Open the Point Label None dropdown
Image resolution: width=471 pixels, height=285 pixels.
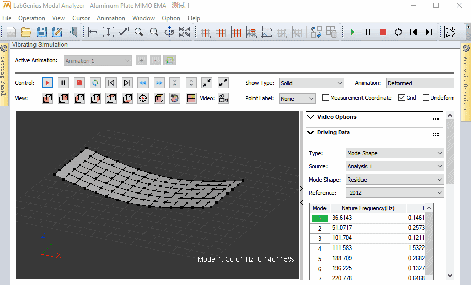[298, 99]
